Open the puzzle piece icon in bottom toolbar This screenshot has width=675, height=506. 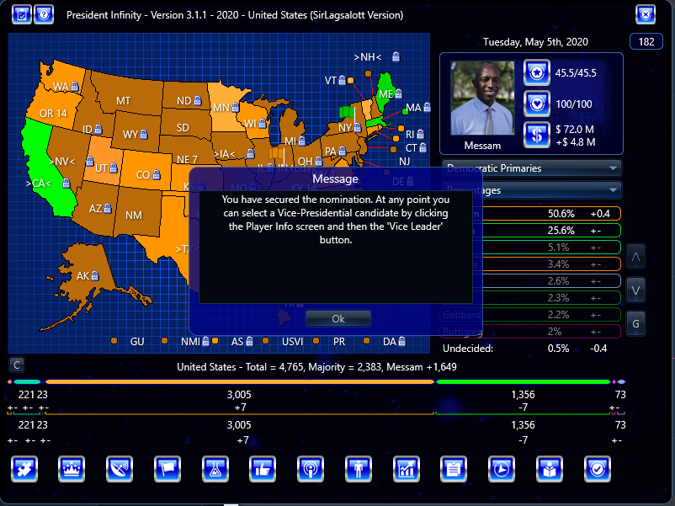click(24, 469)
